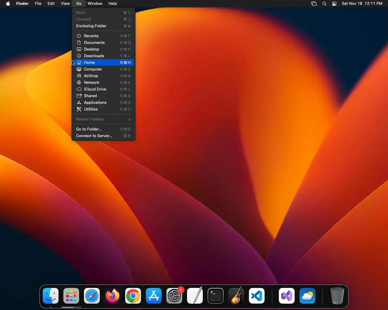Launch Google Chrome from the Dock
Viewport: 388px width, 310px height.
(133, 296)
